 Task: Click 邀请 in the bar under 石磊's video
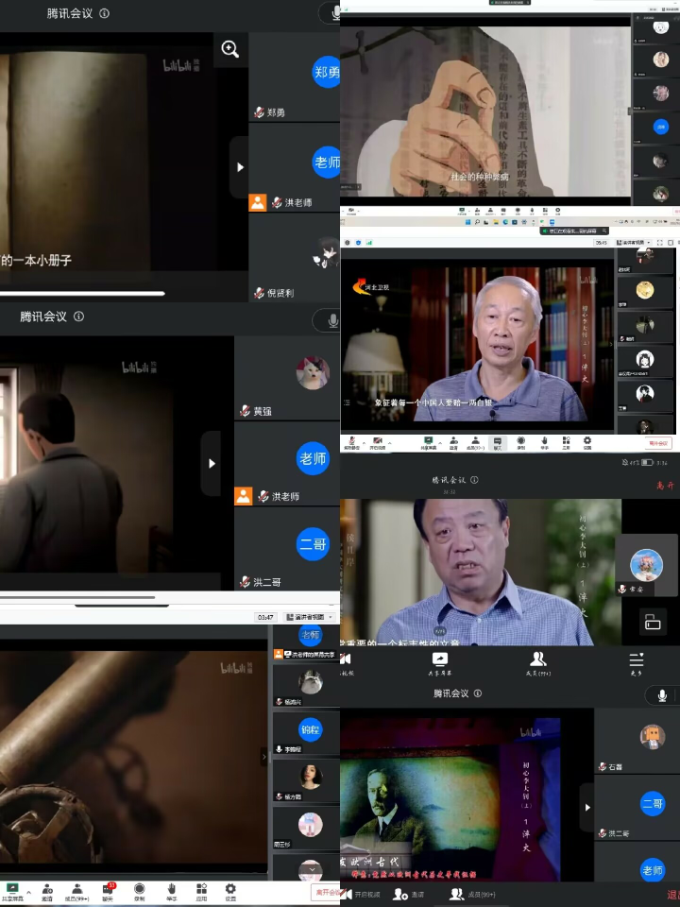(x=410, y=894)
